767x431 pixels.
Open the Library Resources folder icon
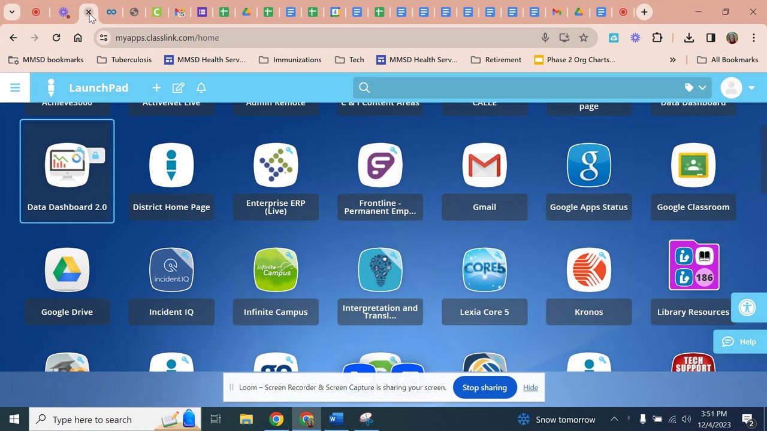[694, 265]
